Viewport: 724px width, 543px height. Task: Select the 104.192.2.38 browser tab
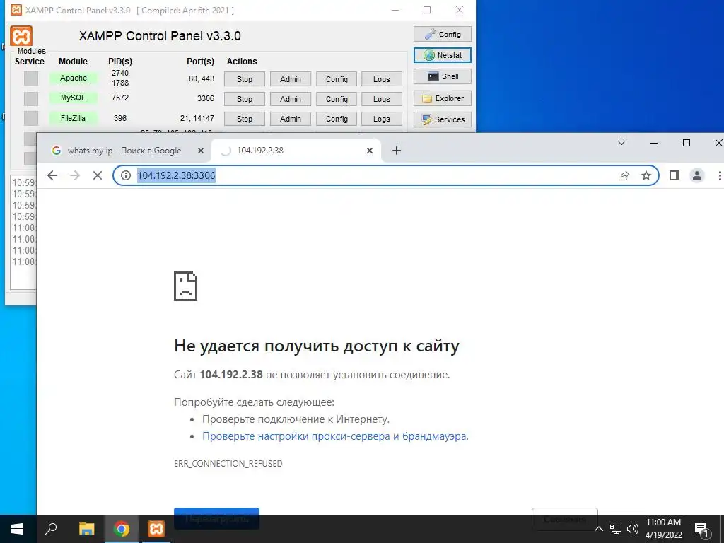(x=296, y=151)
